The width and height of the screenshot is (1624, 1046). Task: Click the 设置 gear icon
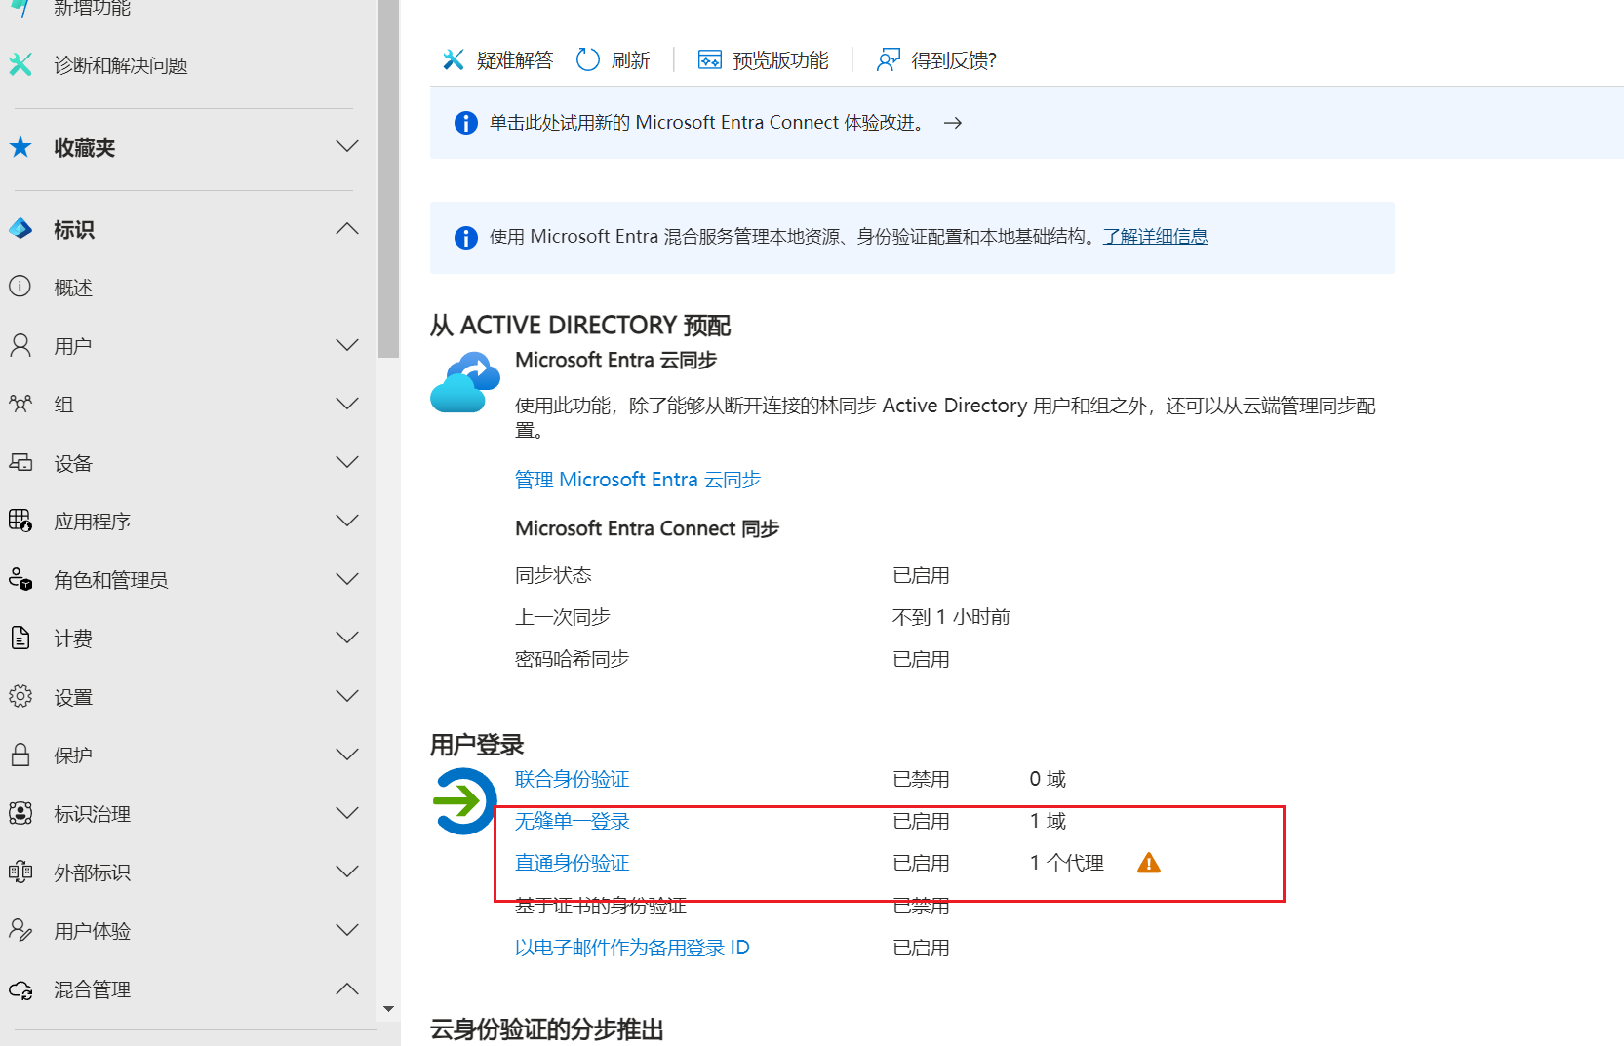(x=20, y=696)
